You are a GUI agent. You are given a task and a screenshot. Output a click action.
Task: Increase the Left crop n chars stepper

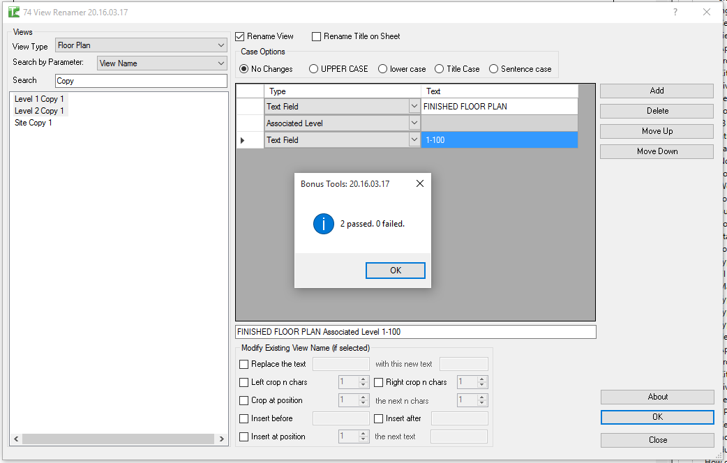coord(363,379)
